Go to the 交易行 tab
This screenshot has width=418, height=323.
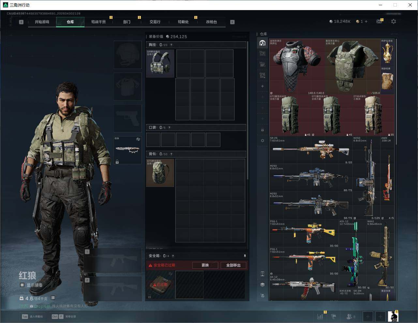pos(155,22)
